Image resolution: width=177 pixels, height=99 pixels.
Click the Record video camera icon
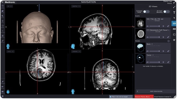pyautogui.click(x=3, y=87)
